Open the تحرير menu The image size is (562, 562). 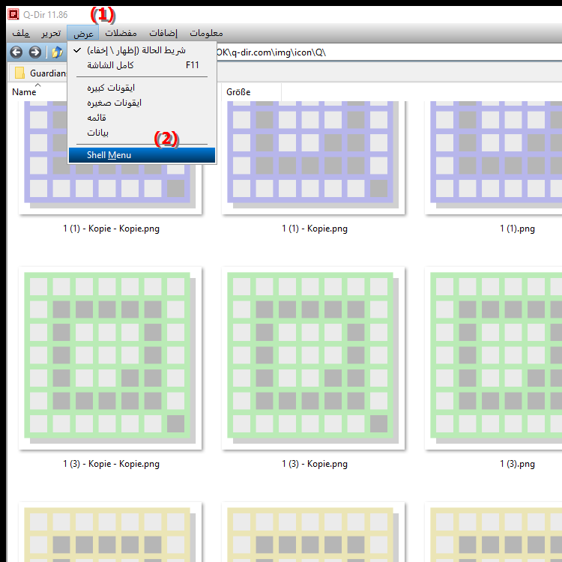tap(51, 33)
